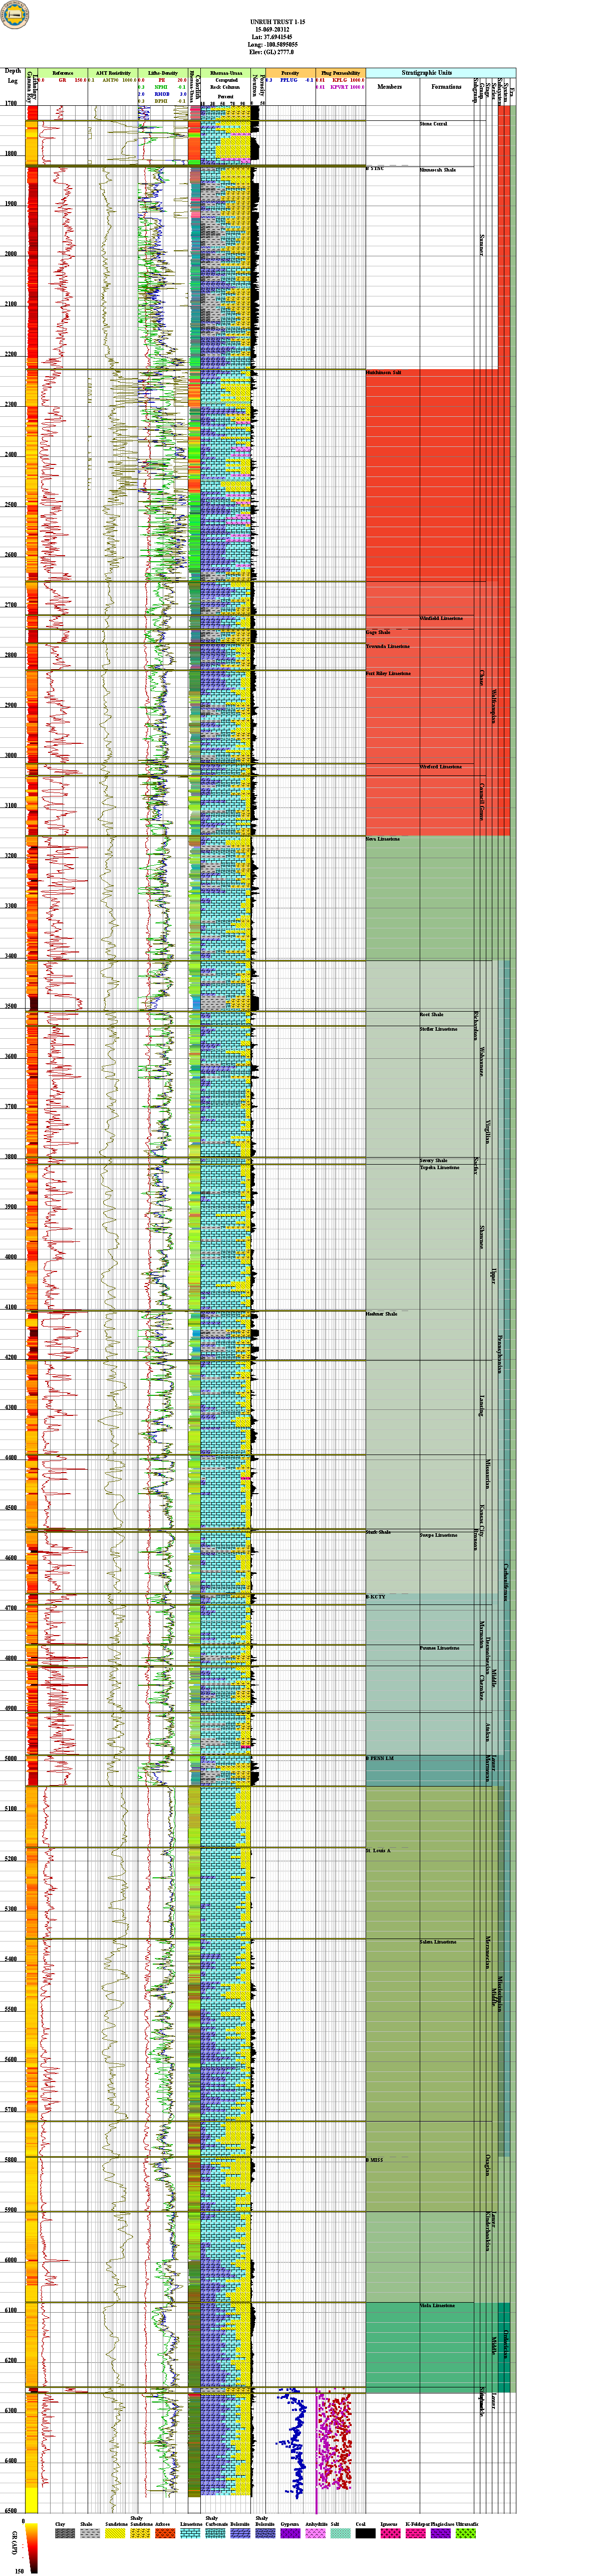591x2576 pixels.
Task: Select the black Coal legend swatch
Action: point(366,2534)
